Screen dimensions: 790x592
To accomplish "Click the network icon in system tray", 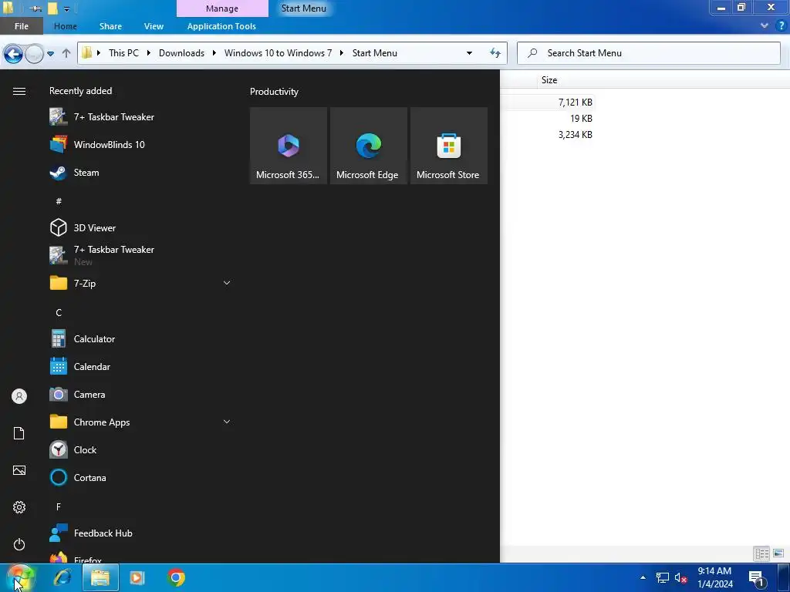I will [x=662, y=577].
